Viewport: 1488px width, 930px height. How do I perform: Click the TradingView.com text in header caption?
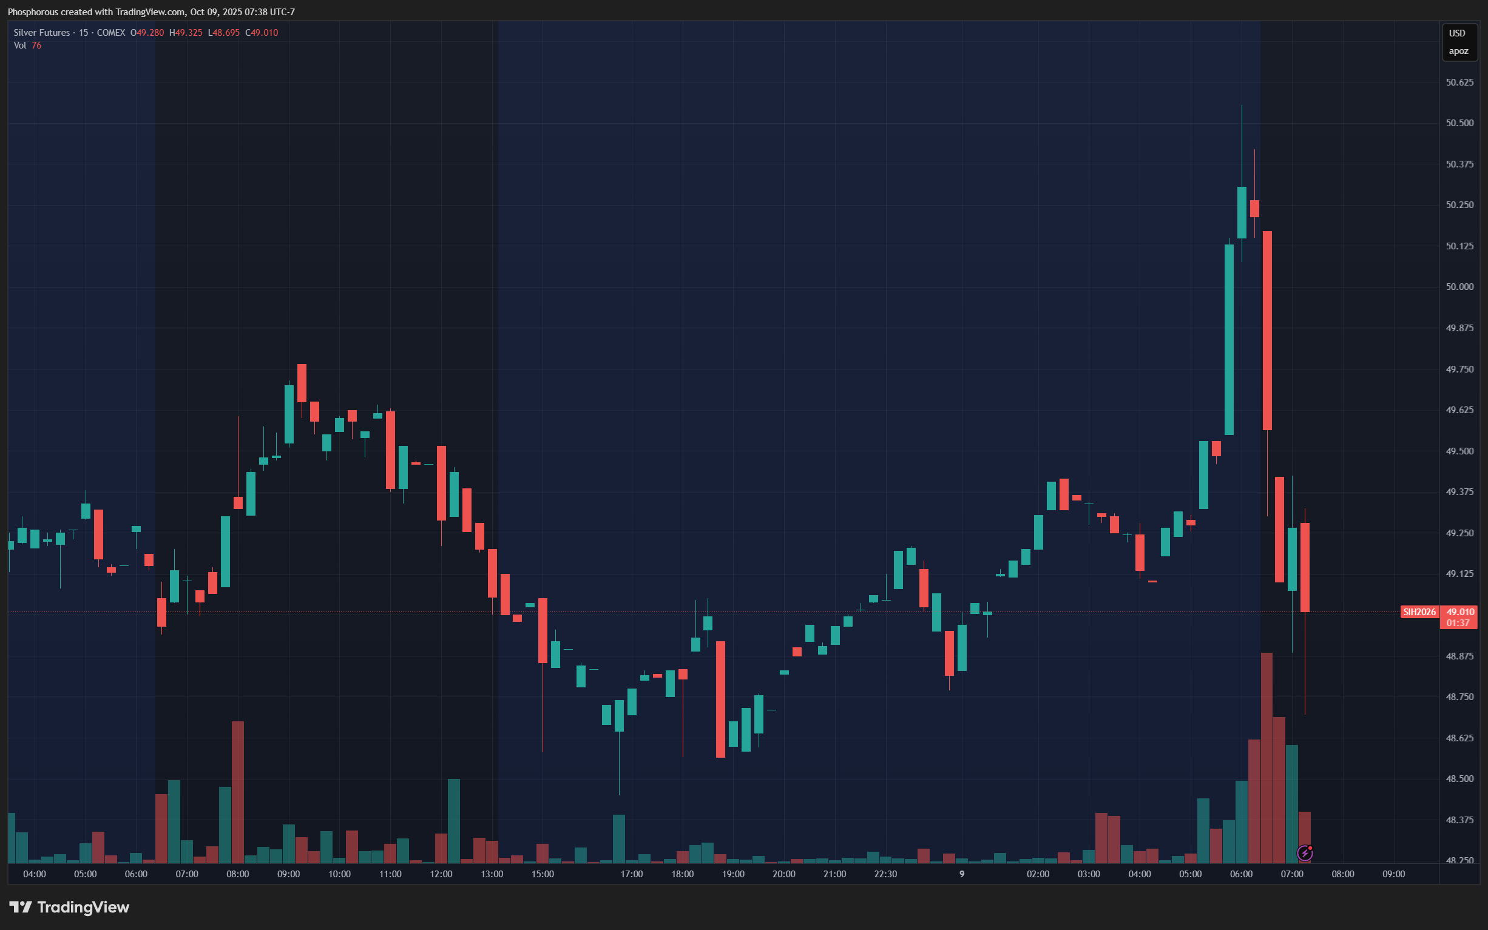pos(149,12)
